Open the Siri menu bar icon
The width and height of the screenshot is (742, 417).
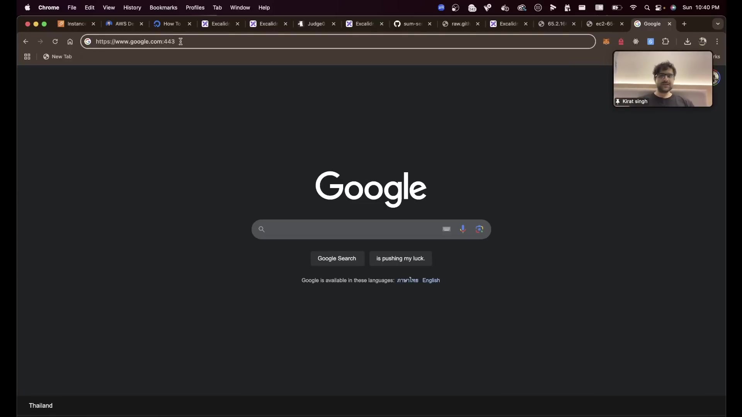click(674, 8)
